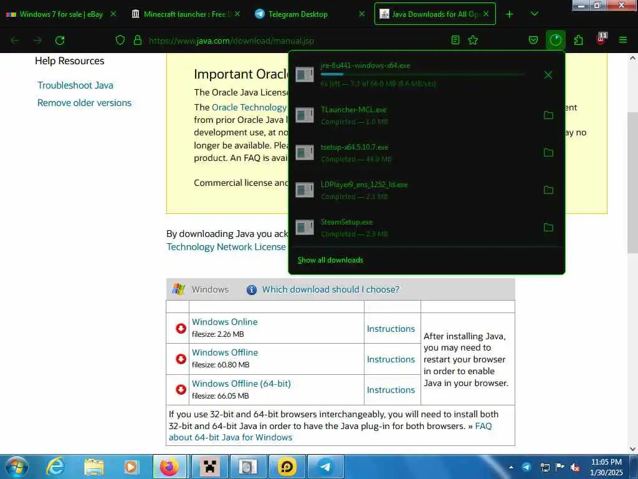Show LDPlayer9 installer in folder

(x=548, y=190)
